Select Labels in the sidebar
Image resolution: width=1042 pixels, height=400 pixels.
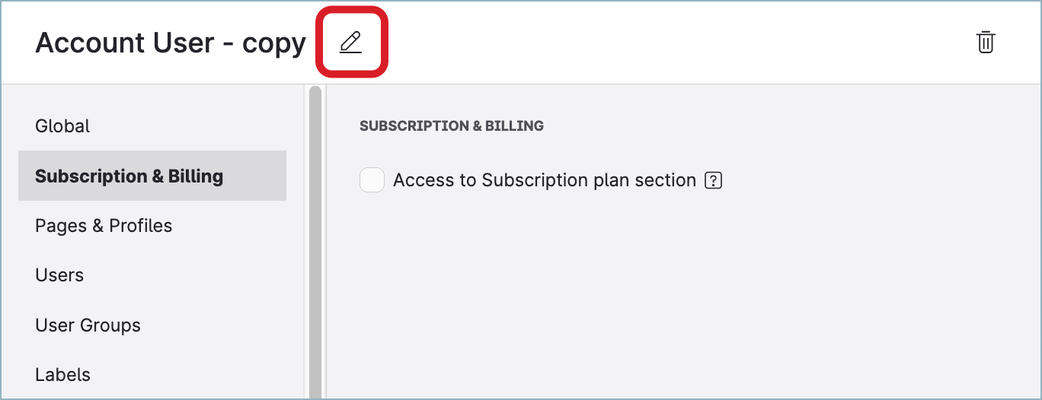62,375
